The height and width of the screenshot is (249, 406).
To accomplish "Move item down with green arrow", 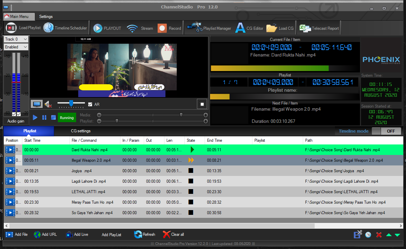I will coord(397,235).
